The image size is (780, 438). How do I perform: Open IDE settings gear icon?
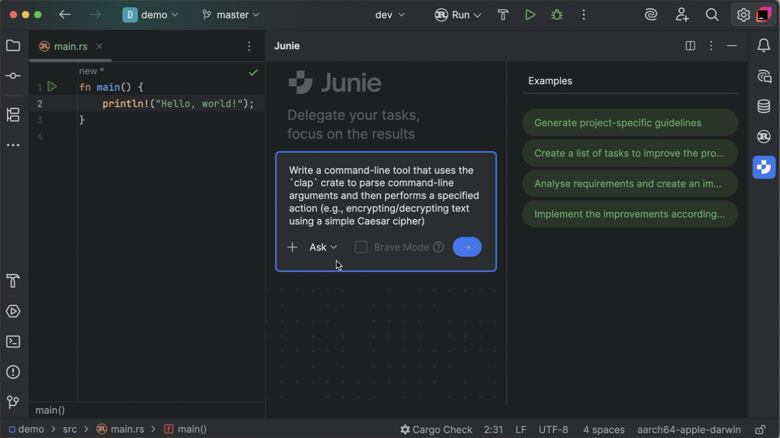743,15
